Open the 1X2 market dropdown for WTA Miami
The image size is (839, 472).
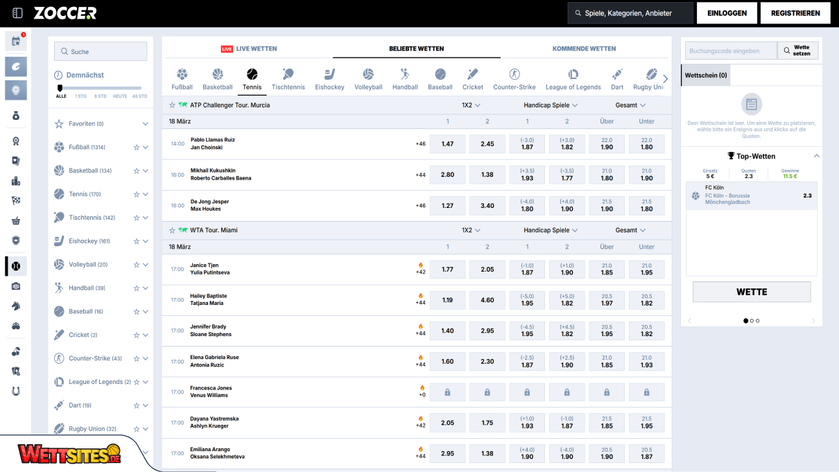tap(471, 230)
